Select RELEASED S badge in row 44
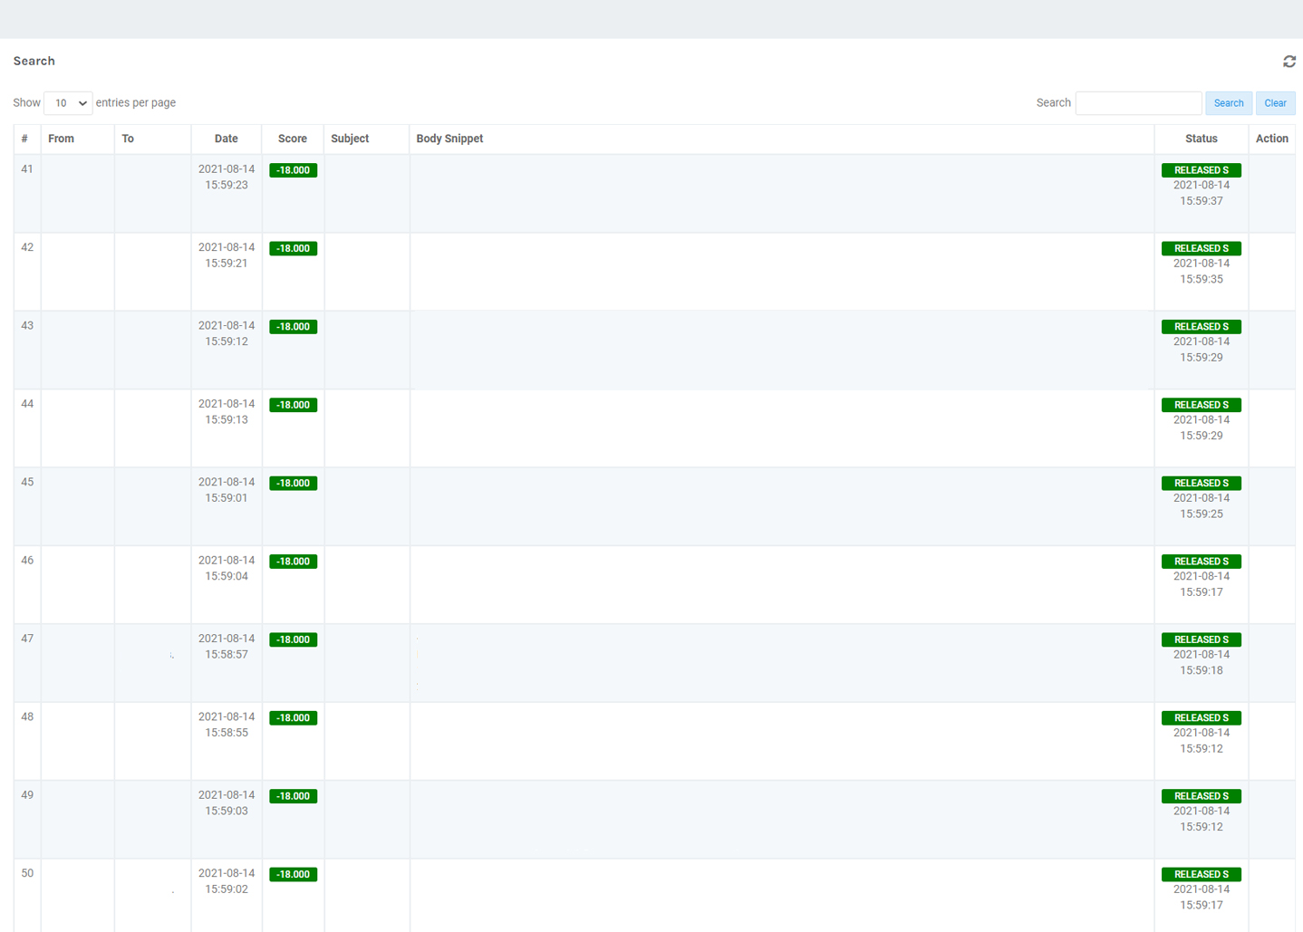 1201,405
